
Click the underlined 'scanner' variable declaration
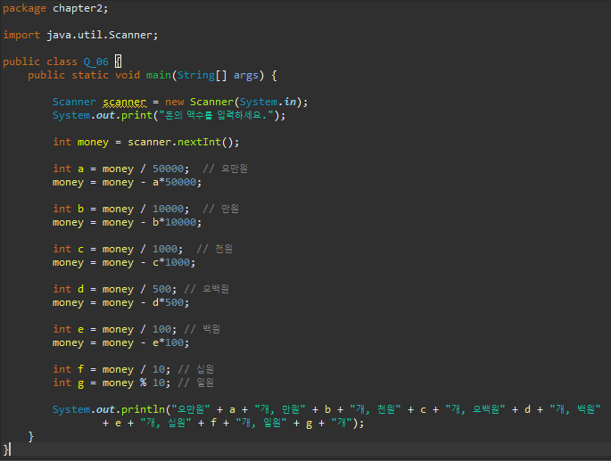(125, 103)
